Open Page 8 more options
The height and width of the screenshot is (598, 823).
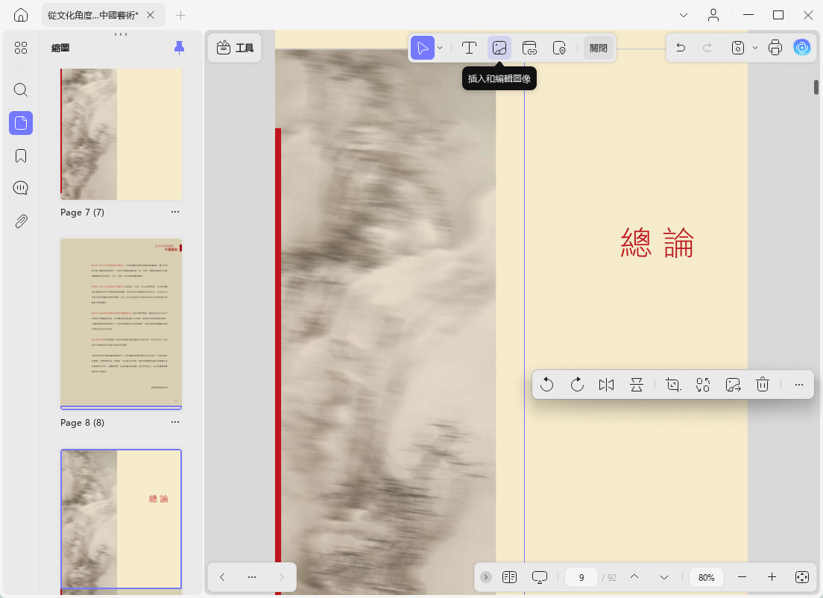(x=174, y=422)
